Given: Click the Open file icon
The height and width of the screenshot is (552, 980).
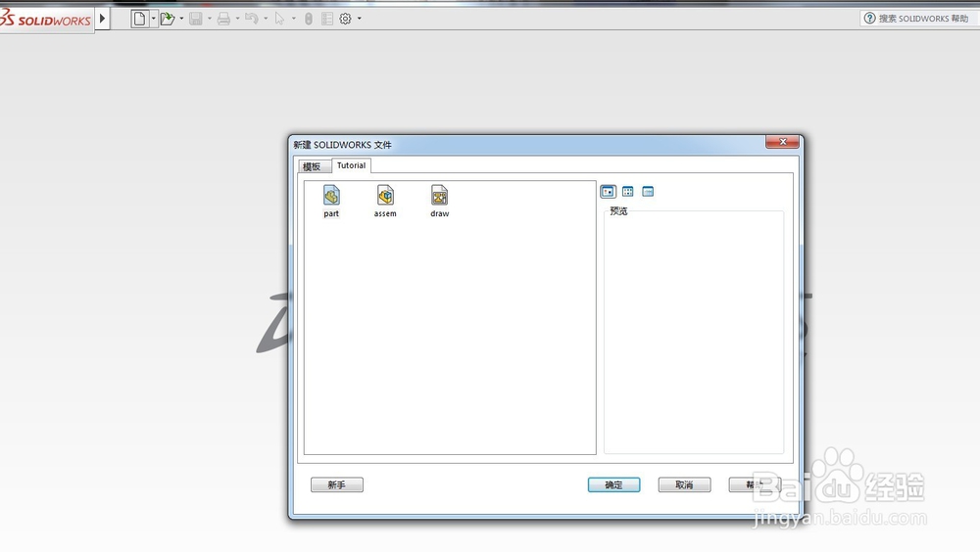Looking at the screenshot, I should [167, 19].
